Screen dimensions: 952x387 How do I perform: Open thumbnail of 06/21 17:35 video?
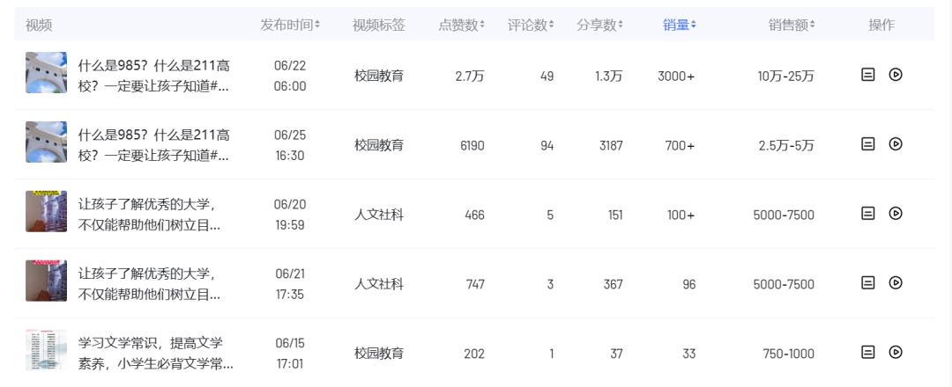tap(46, 281)
